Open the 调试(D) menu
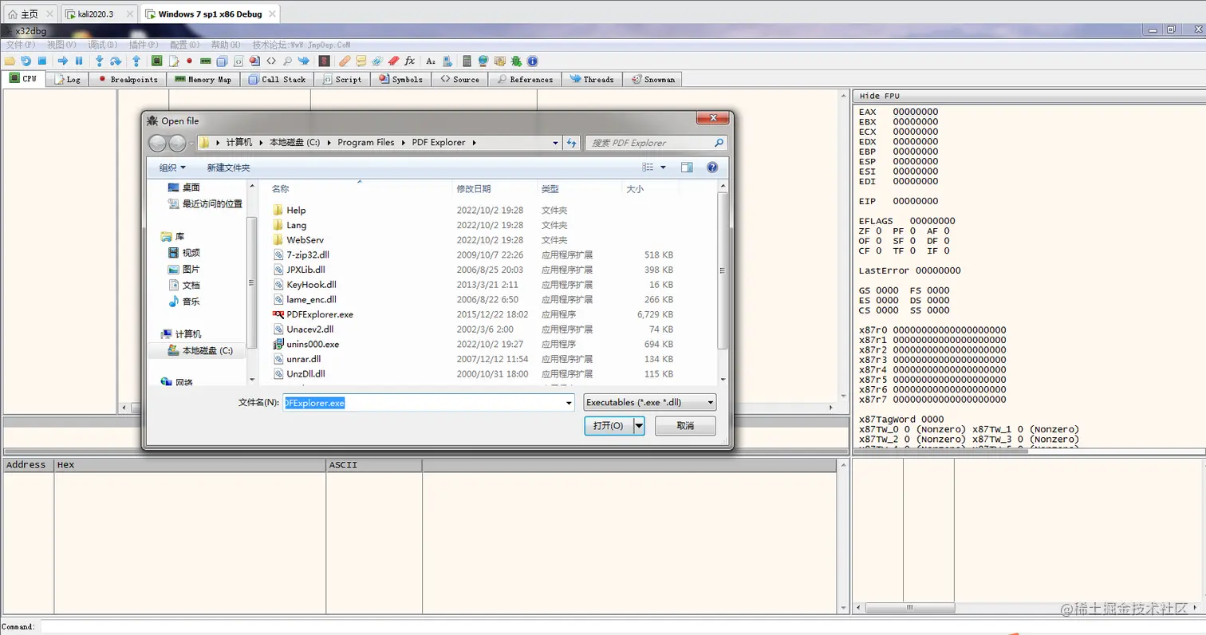1206x635 pixels. point(103,45)
